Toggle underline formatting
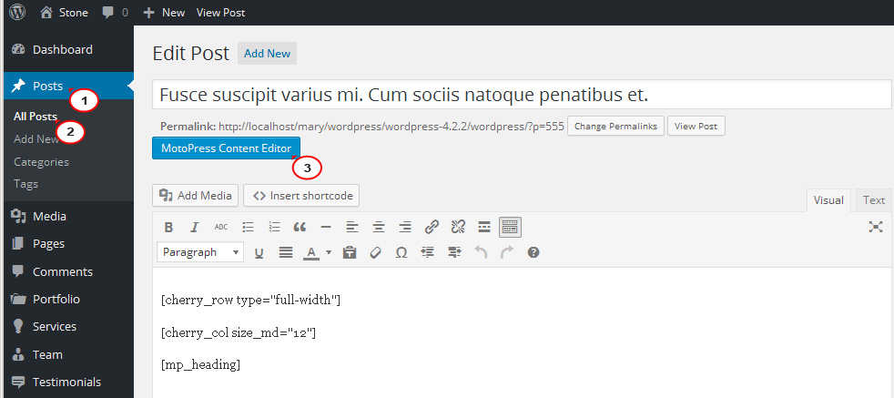 pos(259,252)
